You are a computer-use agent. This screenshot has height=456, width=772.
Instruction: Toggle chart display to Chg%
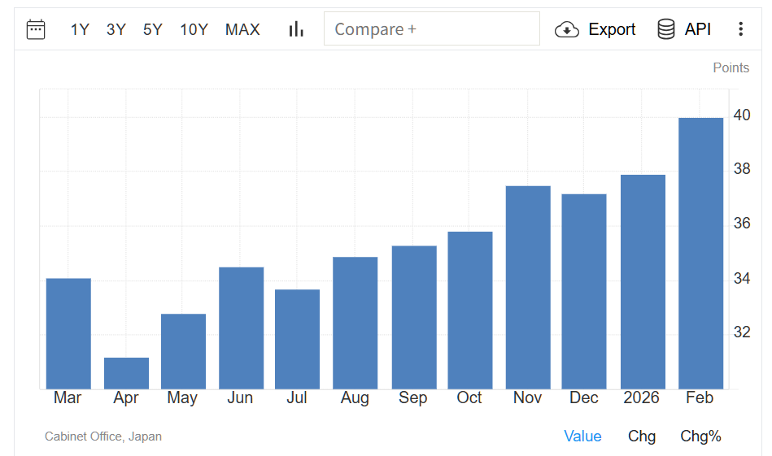(700, 436)
